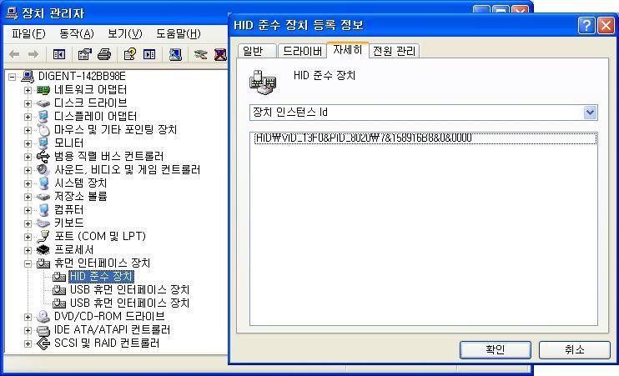Collapse the 휴먼 인터페이스 장치 node
Viewport: 619px width, 376px height.
click(x=28, y=263)
